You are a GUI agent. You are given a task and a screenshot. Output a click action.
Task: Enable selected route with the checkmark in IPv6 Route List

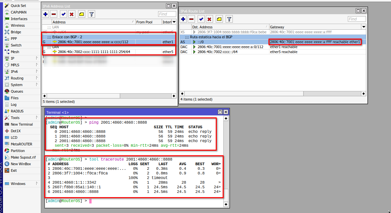click(x=201, y=19)
